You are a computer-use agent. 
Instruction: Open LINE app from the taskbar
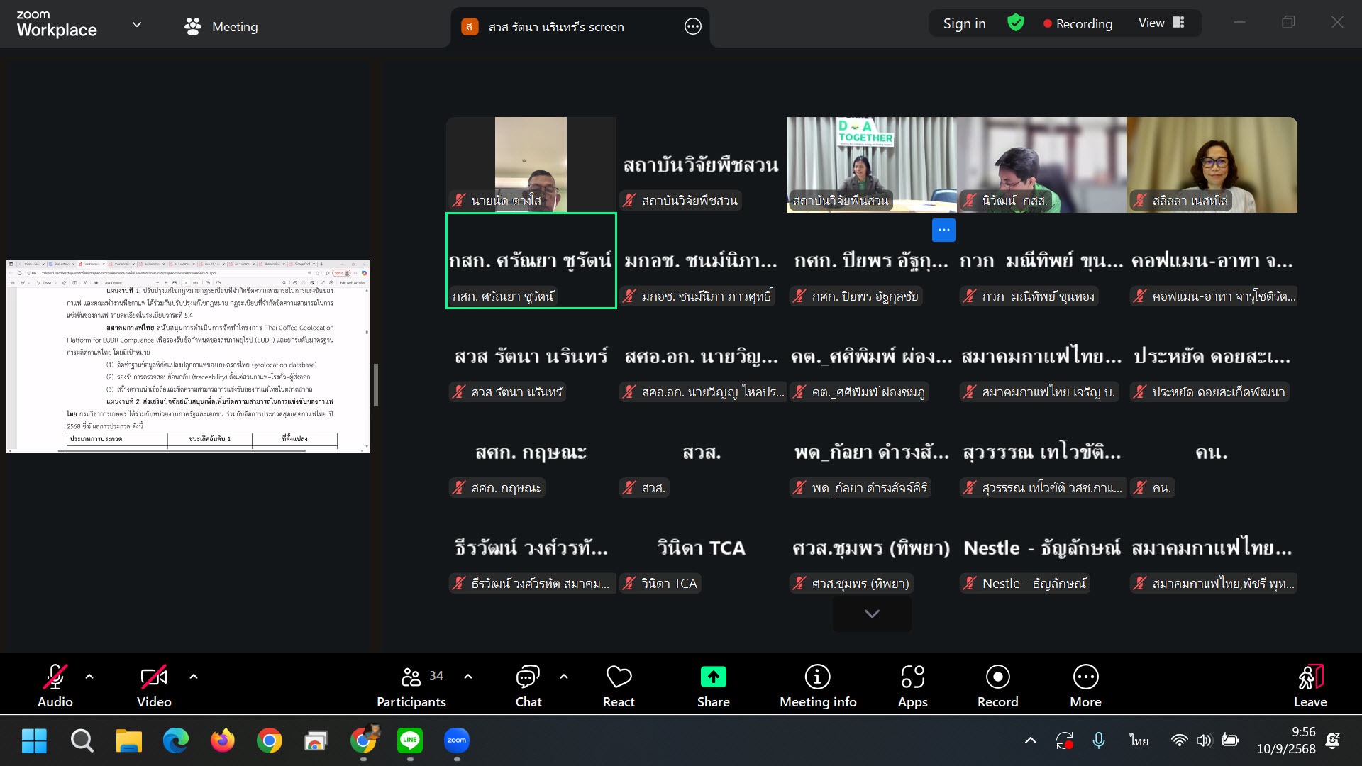pos(410,741)
